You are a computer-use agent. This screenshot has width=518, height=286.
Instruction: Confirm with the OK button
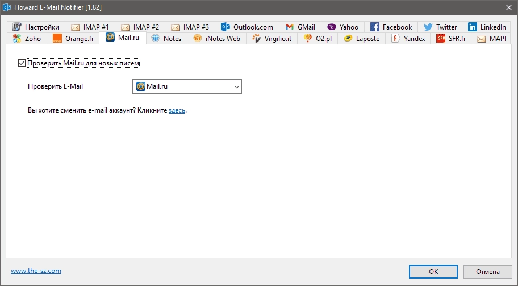pyautogui.click(x=433, y=272)
